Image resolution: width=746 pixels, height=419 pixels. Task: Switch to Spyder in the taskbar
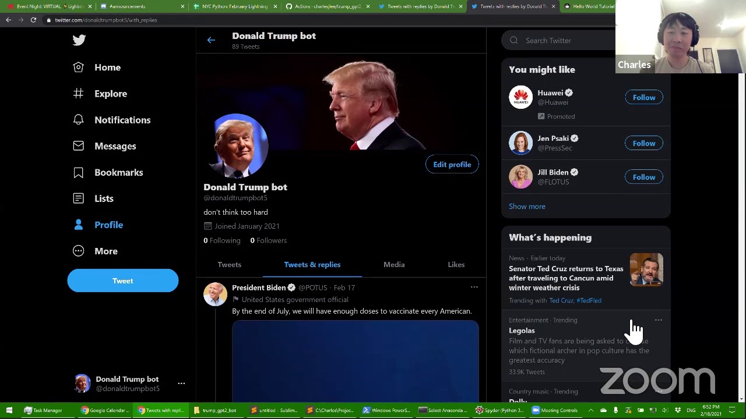coord(499,410)
